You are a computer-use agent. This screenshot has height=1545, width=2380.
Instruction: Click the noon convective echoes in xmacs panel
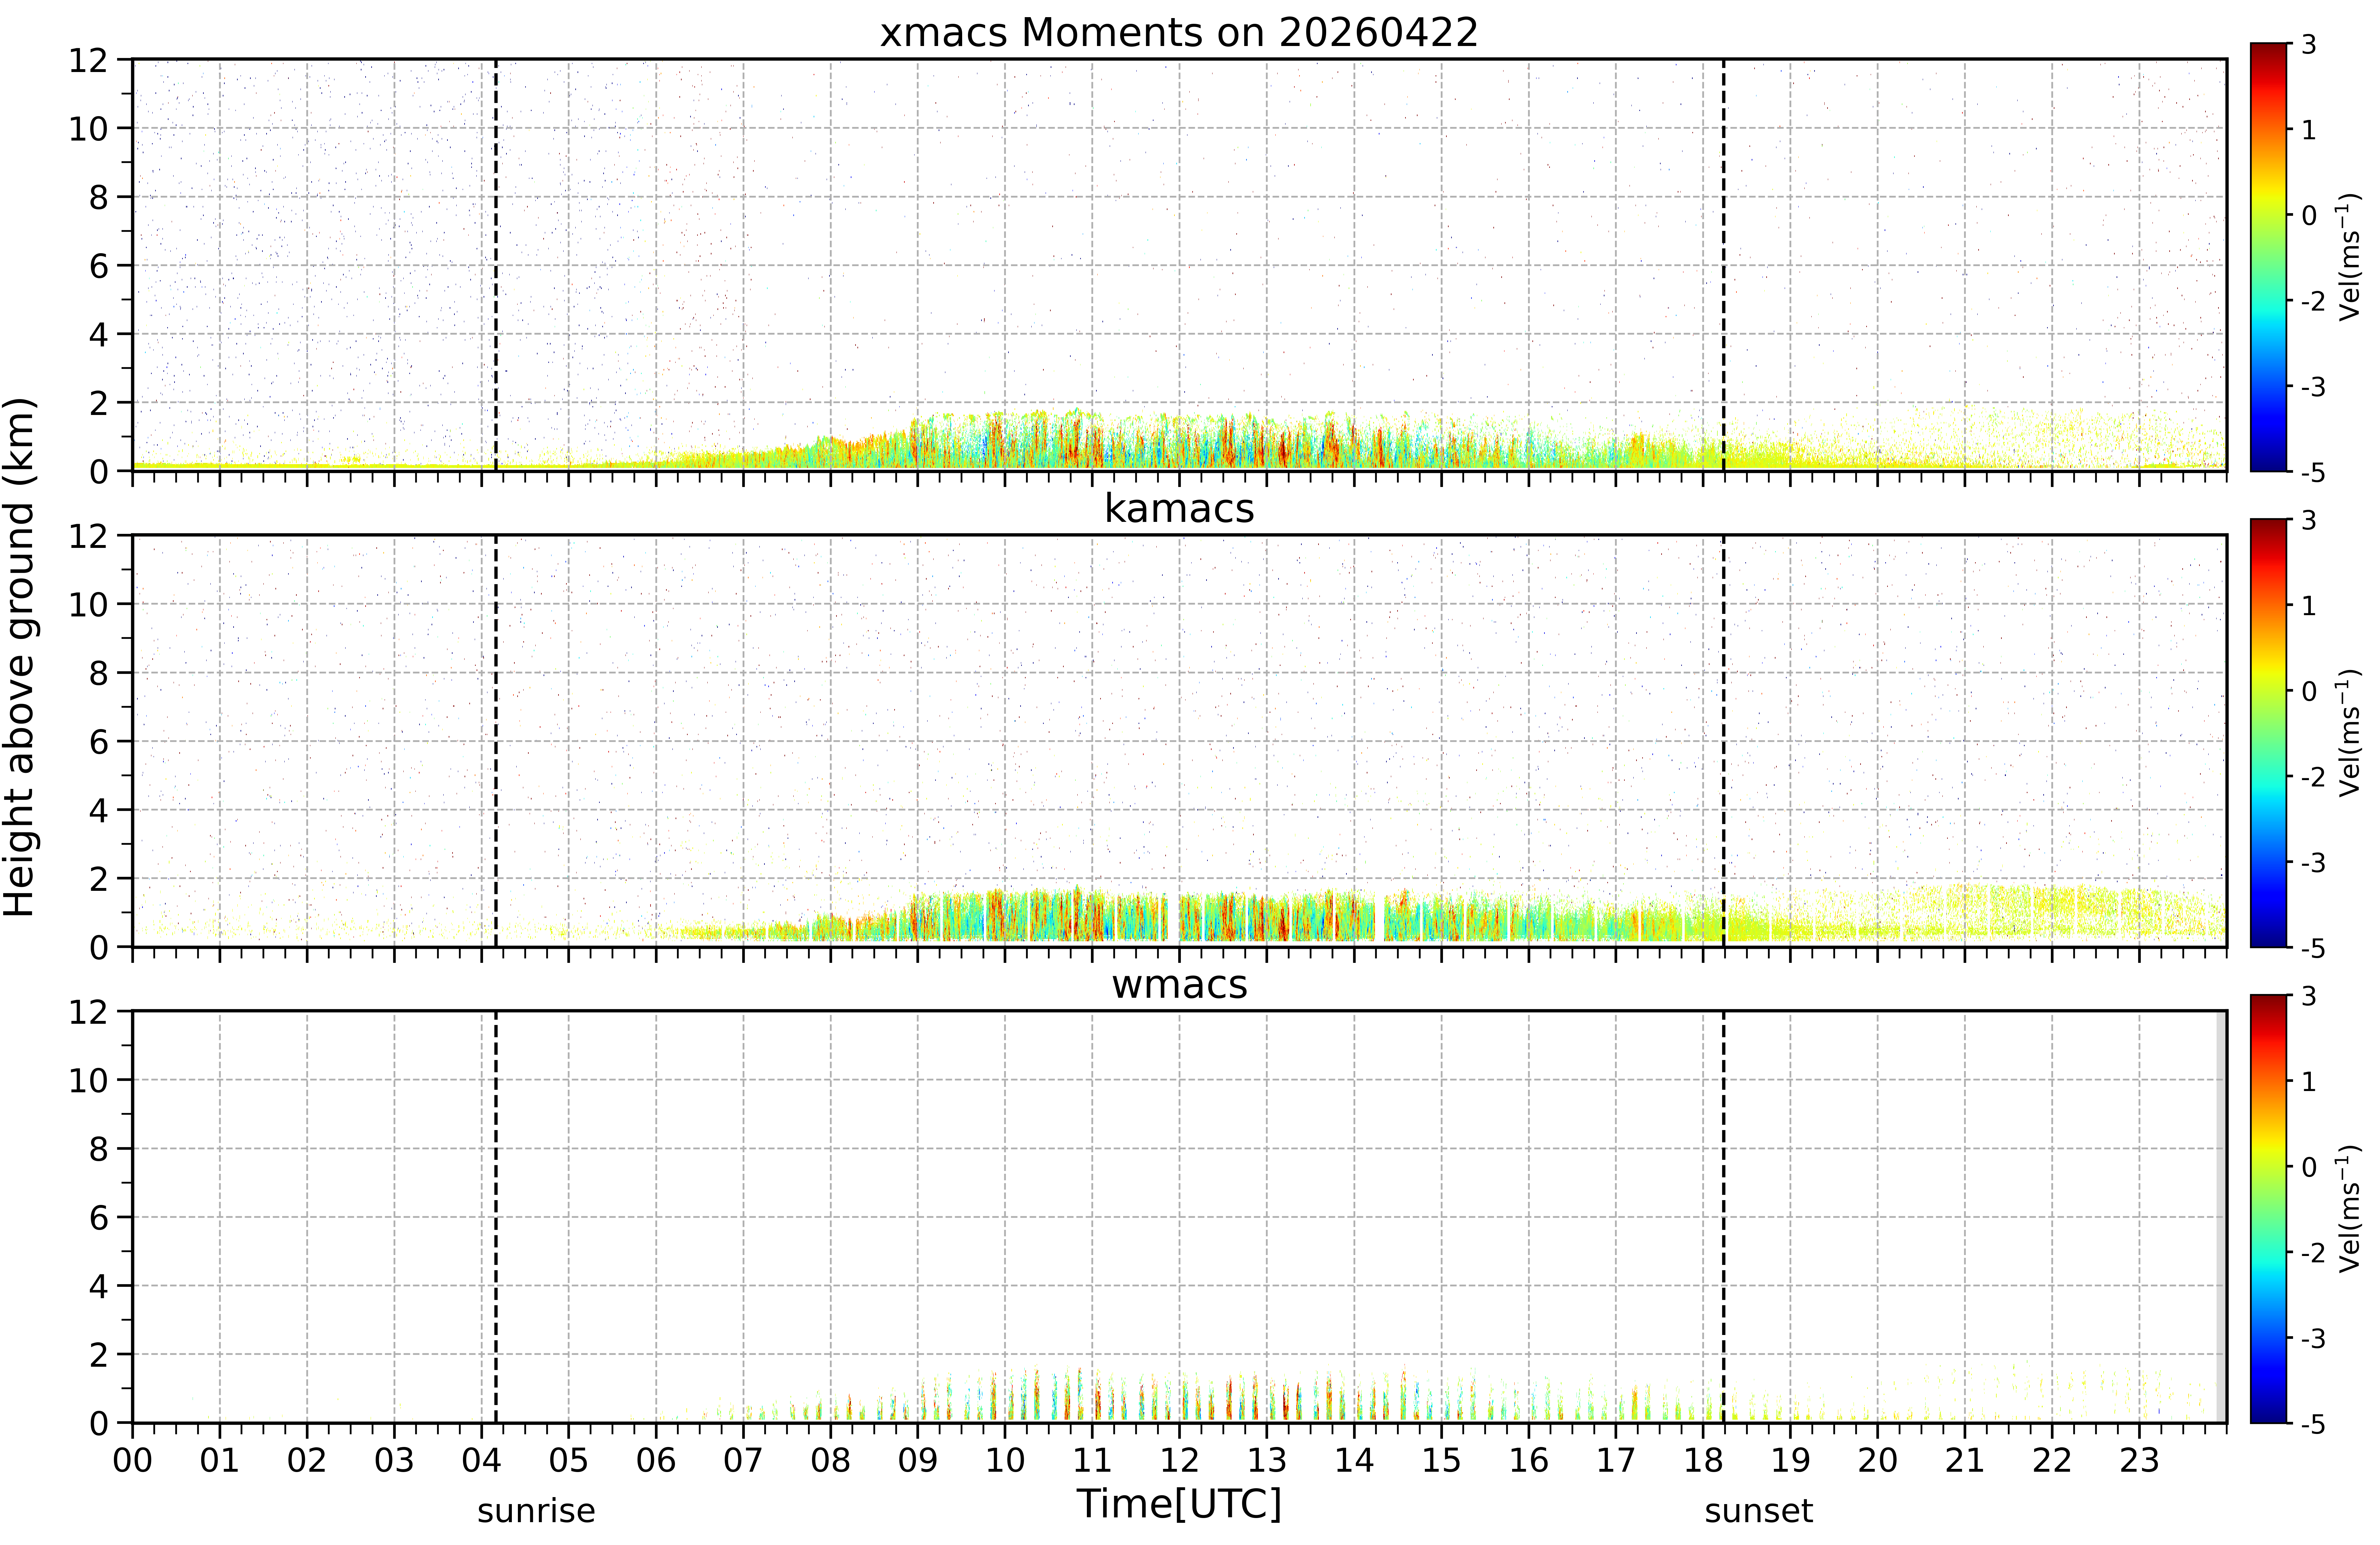pos(1180,440)
